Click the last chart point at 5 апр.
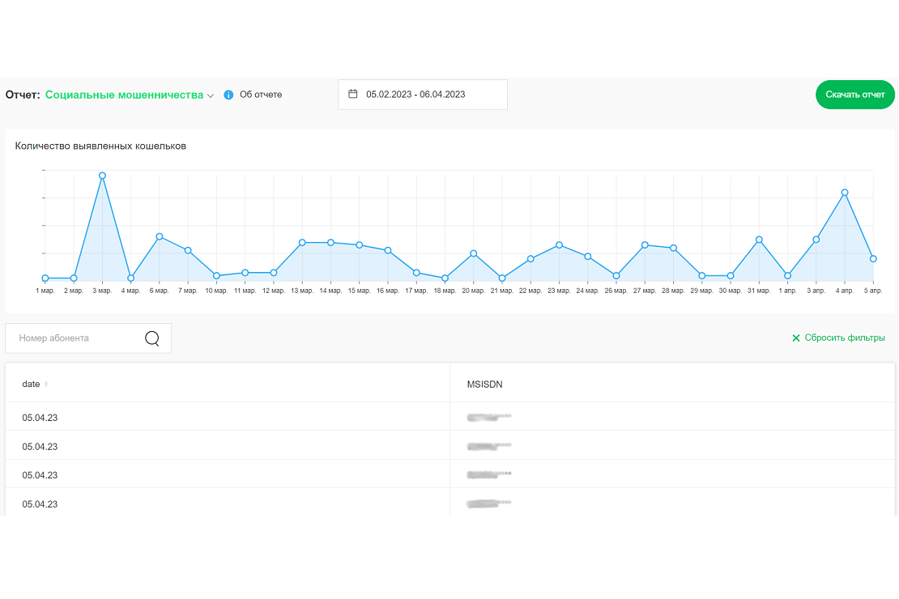This screenshot has width=899, height=599. tap(873, 259)
